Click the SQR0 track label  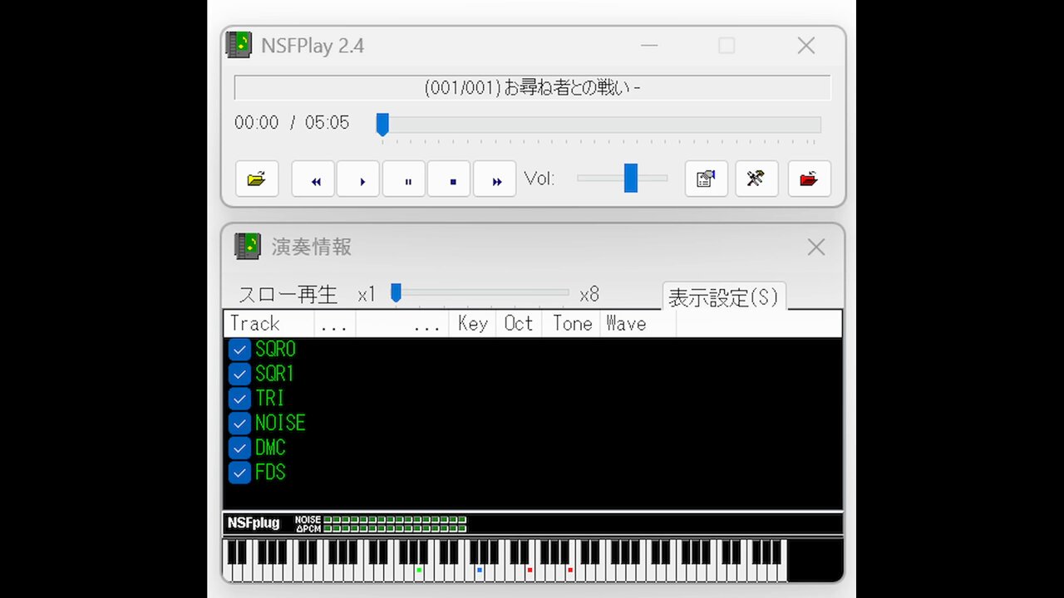(x=275, y=349)
